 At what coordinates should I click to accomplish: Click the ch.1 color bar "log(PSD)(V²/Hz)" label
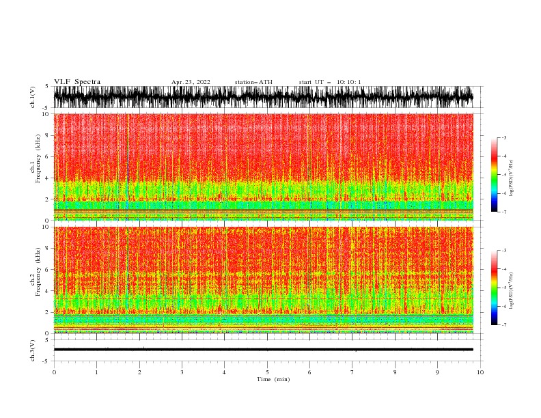[512, 178]
